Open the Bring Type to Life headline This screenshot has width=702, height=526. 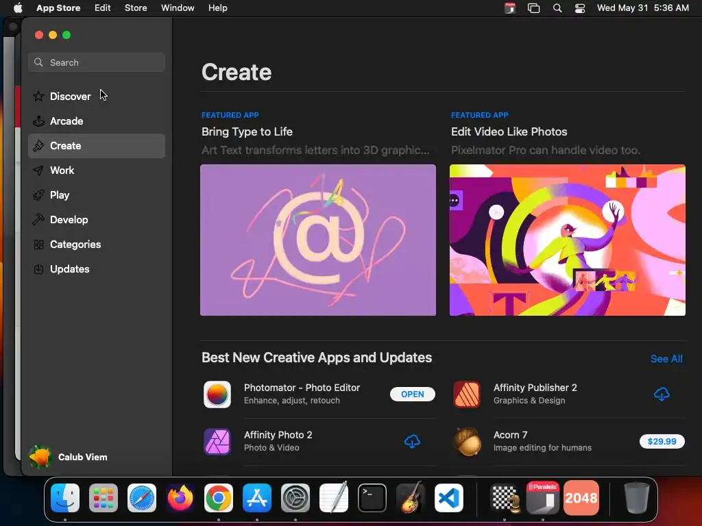click(x=247, y=131)
